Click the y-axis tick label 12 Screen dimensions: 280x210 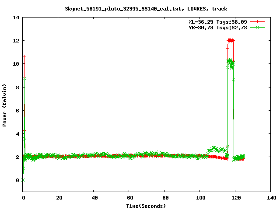pos(16,41)
